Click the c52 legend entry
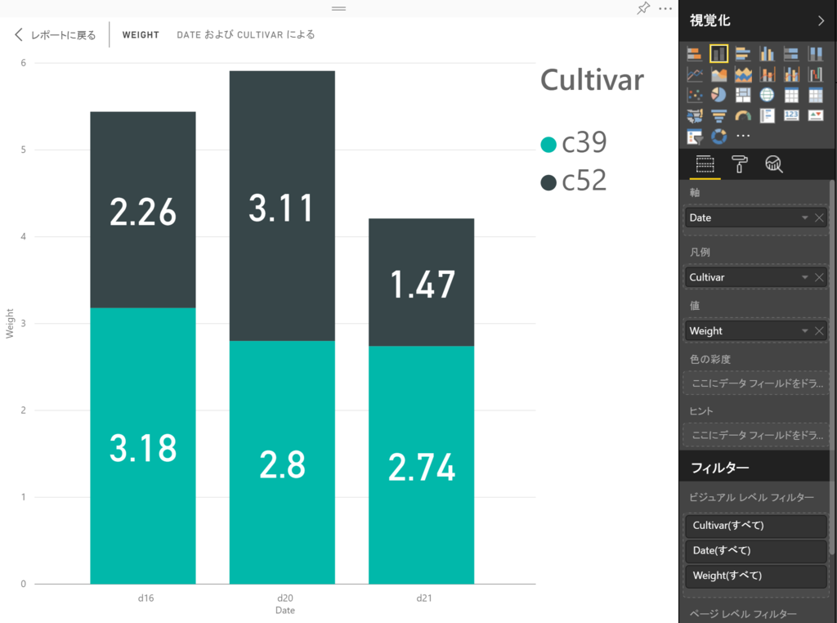 (x=574, y=181)
